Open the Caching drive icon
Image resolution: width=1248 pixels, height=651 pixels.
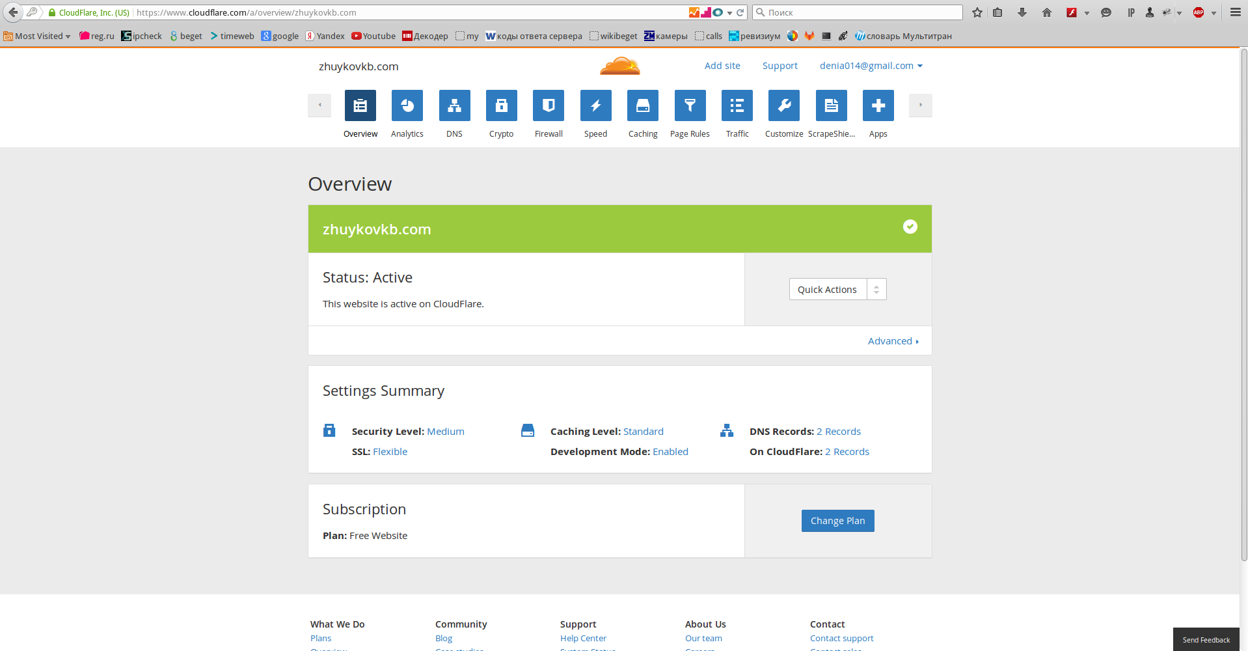coord(643,105)
